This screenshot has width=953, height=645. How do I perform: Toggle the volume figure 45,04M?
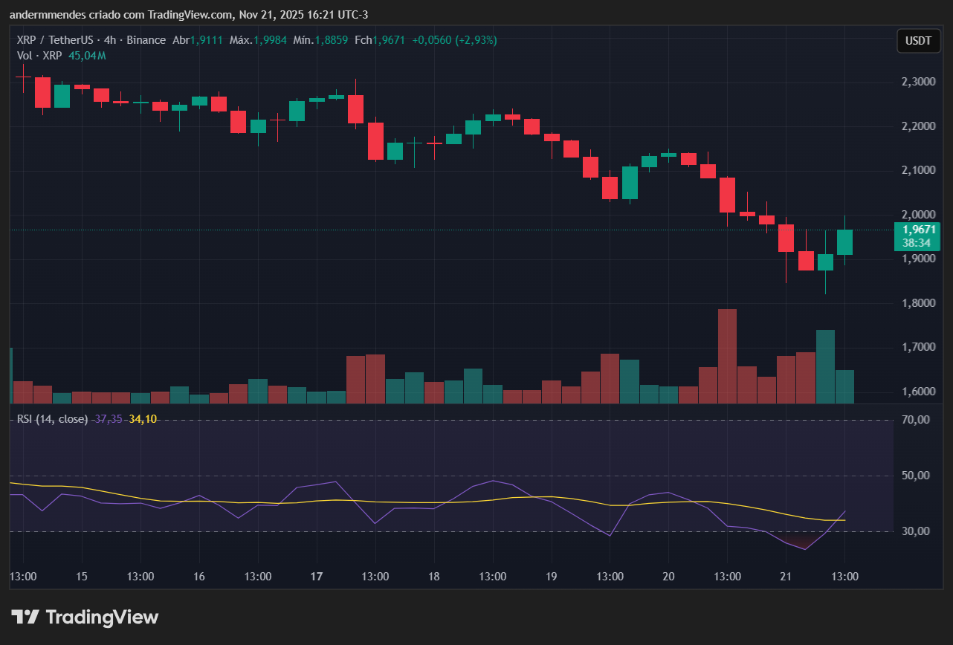click(88, 56)
